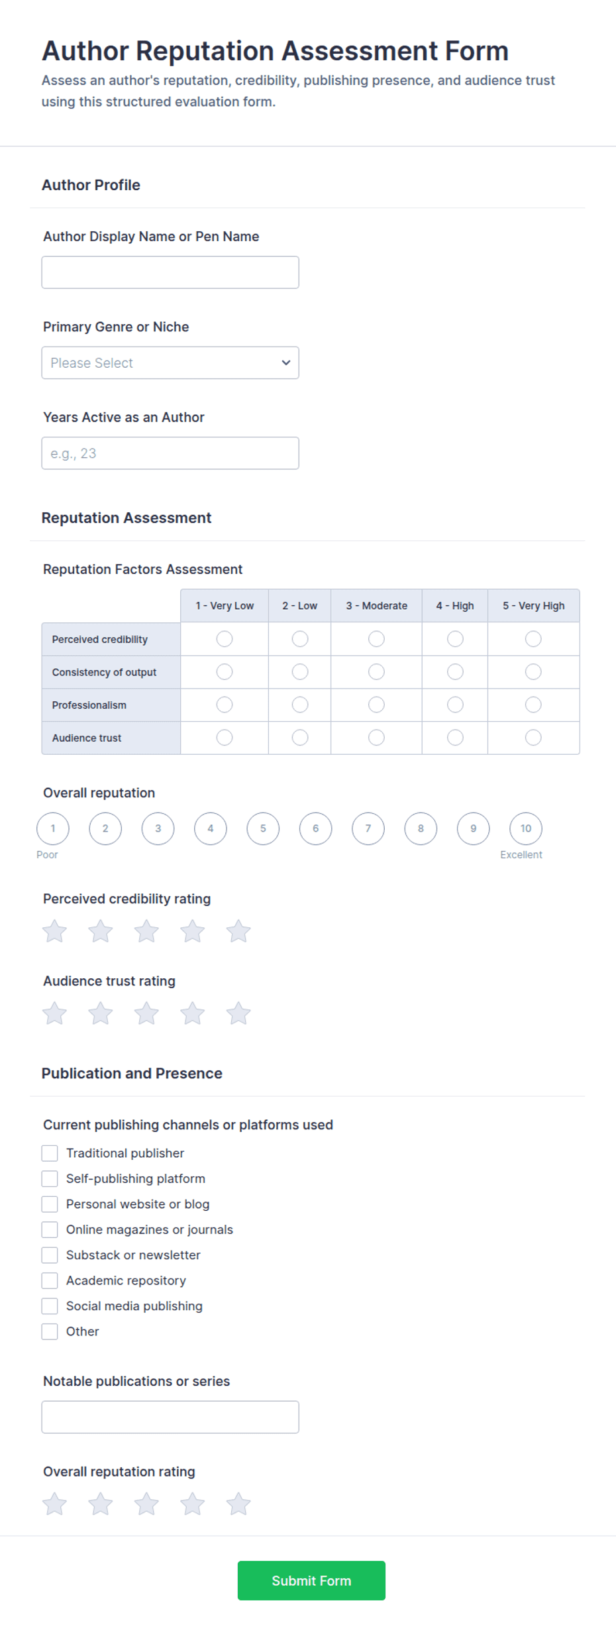The height and width of the screenshot is (1633, 616).
Task: Choose fourth star for audience trust rating
Action: [x=192, y=1013]
